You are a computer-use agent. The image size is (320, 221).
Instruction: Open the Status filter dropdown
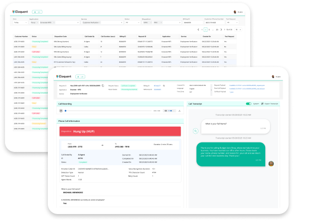[132, 22]
